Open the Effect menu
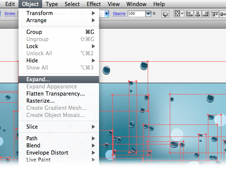The height and width of the screenshot is (173, 226). click(93, 4)
